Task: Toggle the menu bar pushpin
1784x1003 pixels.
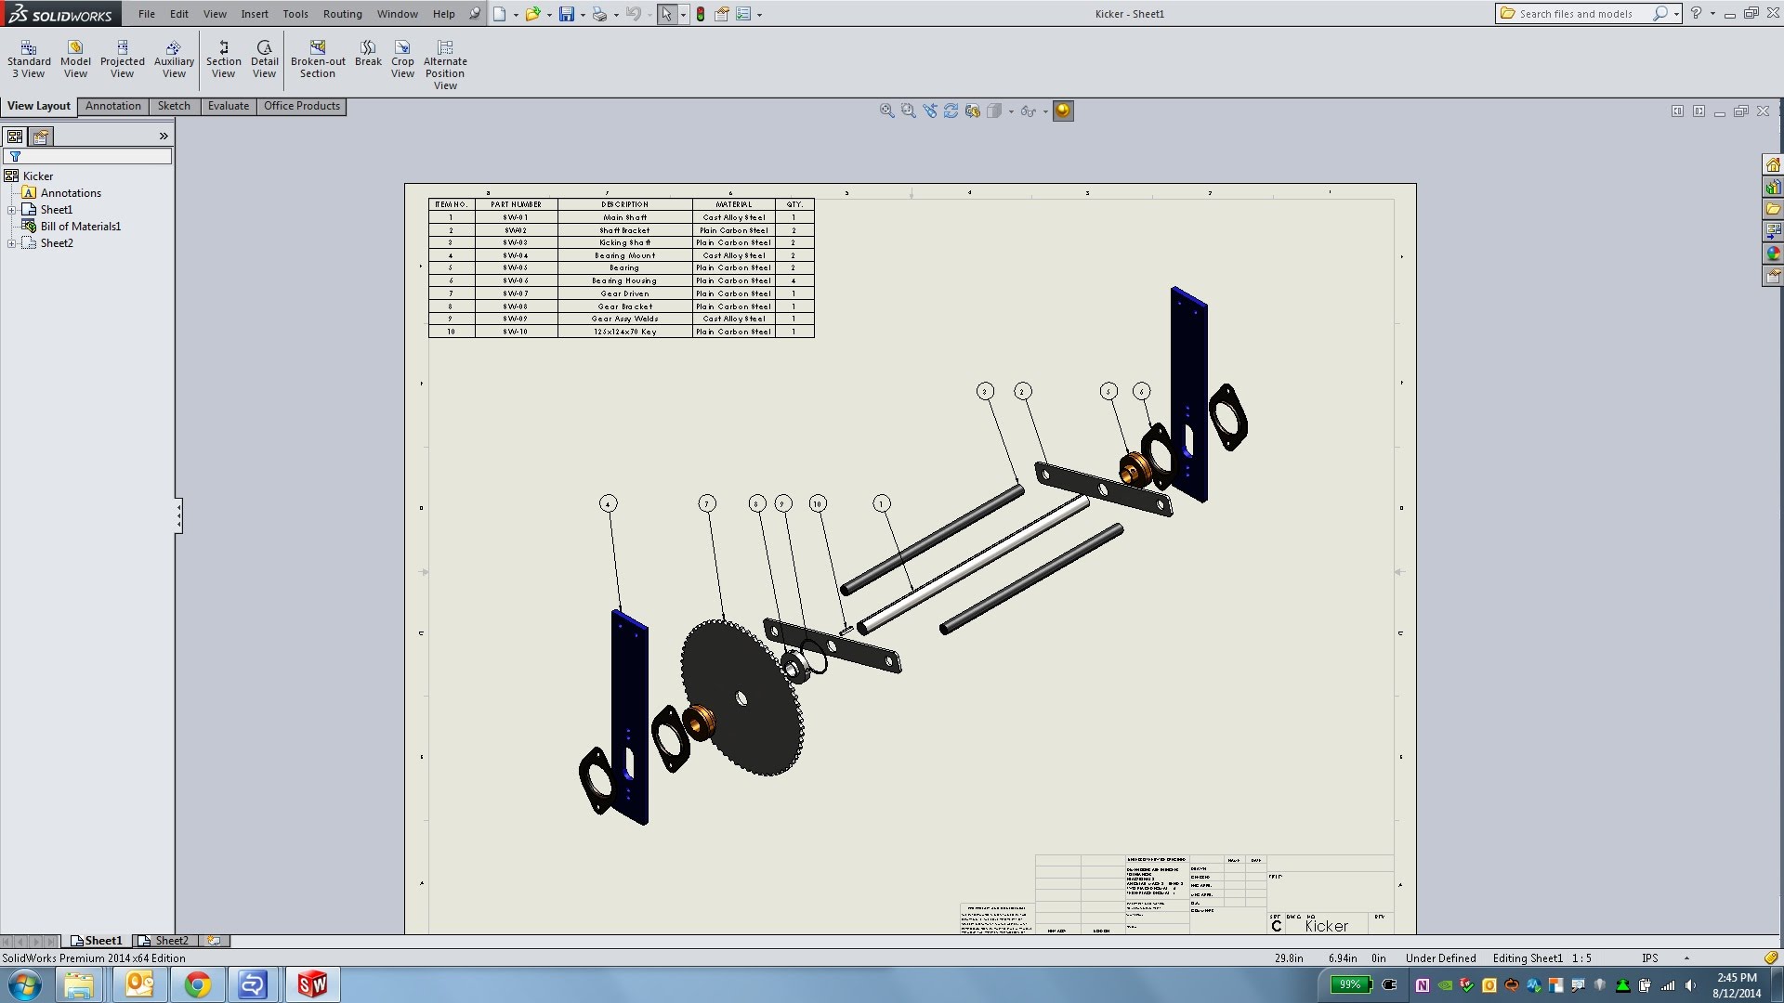Action: 475,14
